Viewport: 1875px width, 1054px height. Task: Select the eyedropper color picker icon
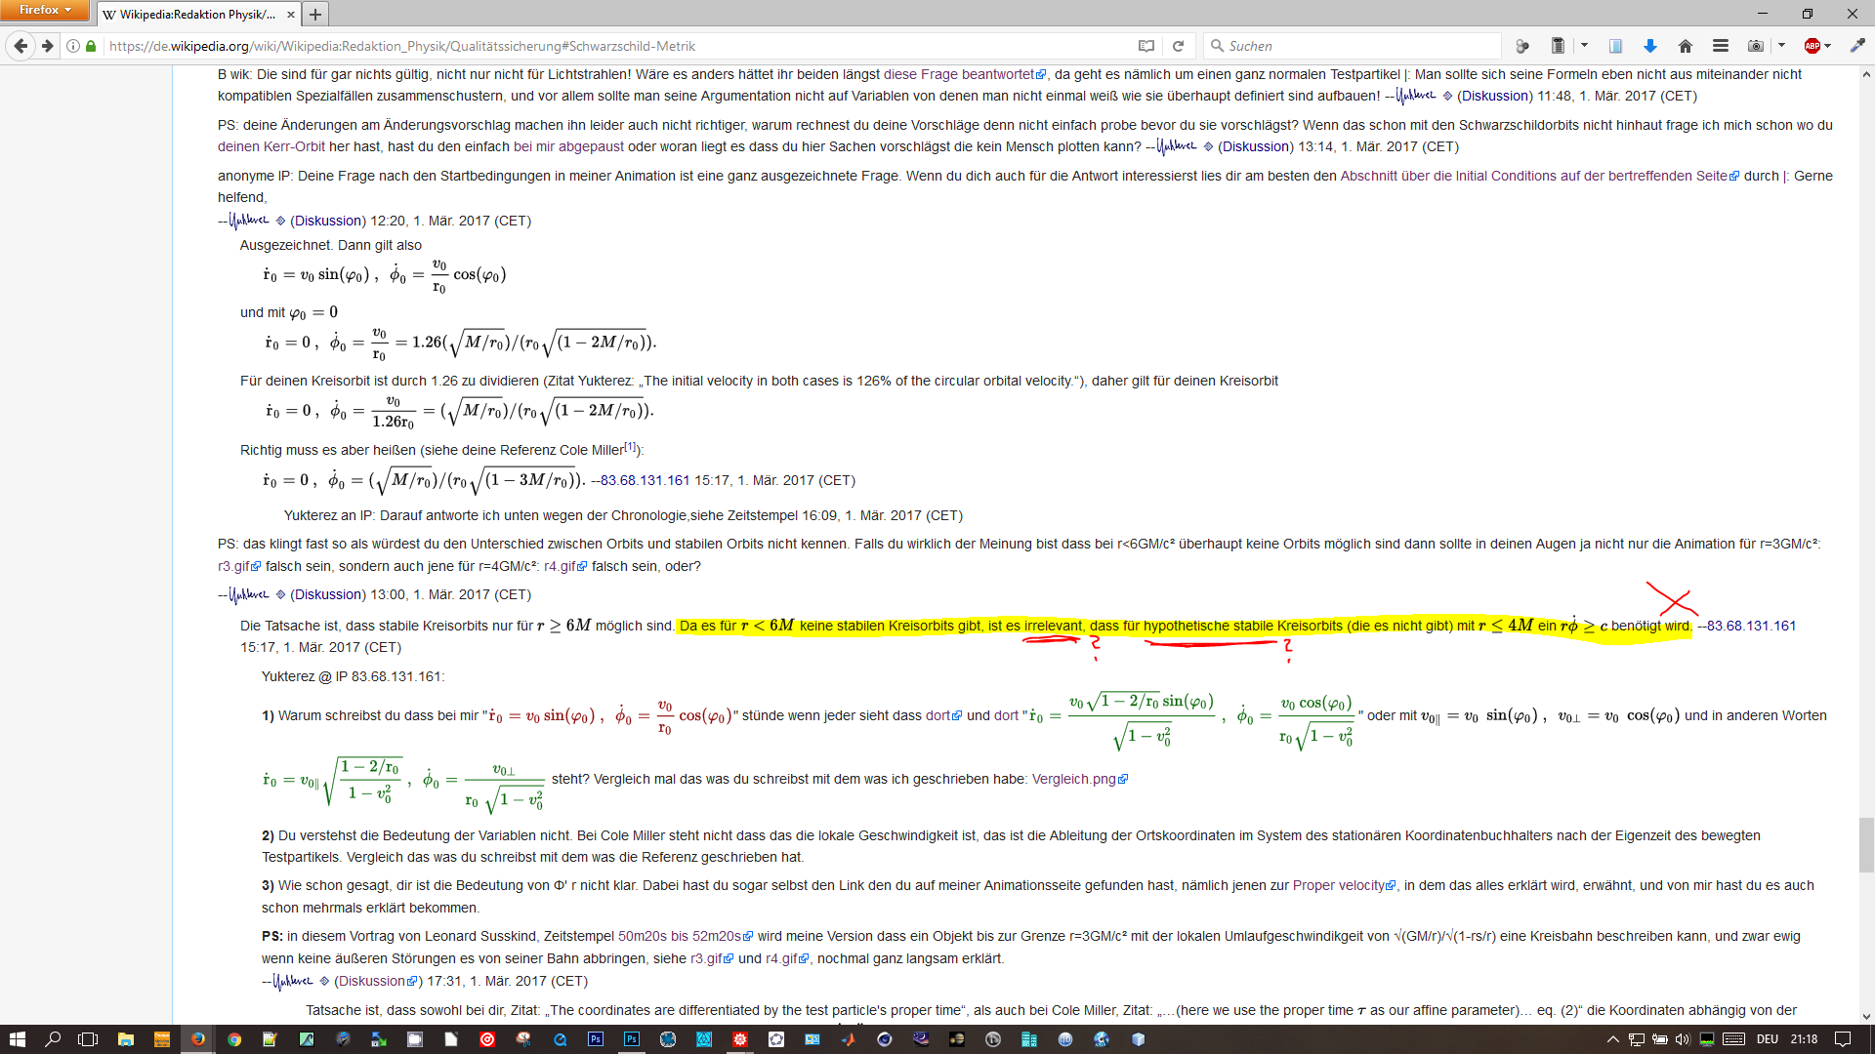click(x=1857, y=46)
